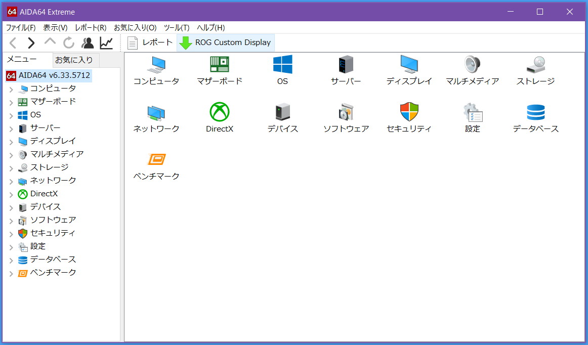Image resolution: width=588 pixels, height=345 pixels.
Task: Select コンピュータ text in the tree
Action: 53,89
